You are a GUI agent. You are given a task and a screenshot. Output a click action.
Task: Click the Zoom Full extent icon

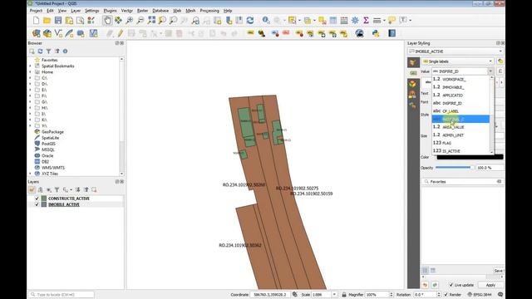click(x=151, y=21)
